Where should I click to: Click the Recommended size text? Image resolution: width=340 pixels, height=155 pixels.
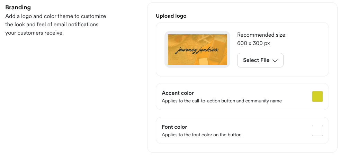pyautogui.click(x=262, y=35)
